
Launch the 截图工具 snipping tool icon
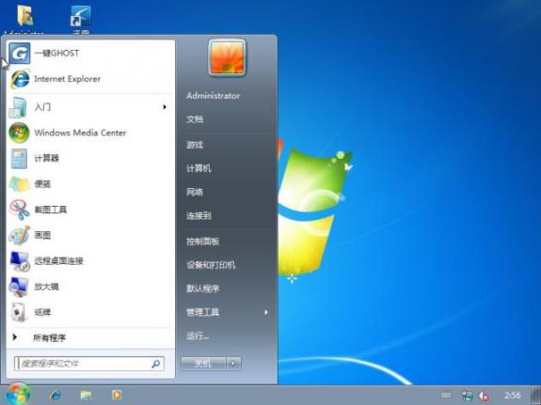pos(19,210)
